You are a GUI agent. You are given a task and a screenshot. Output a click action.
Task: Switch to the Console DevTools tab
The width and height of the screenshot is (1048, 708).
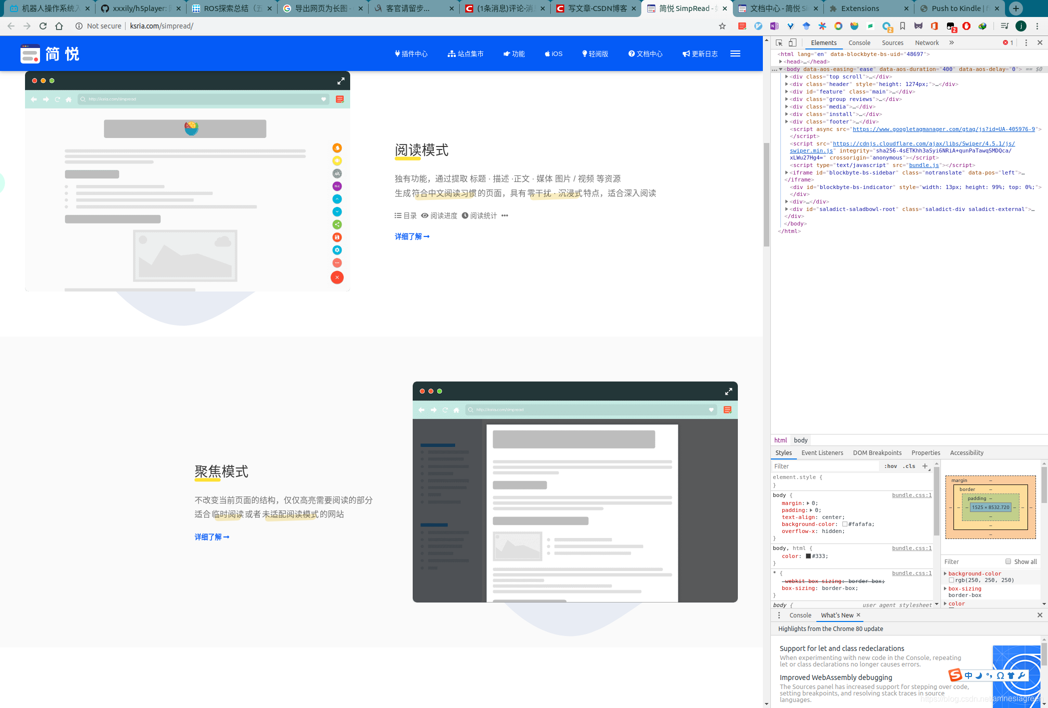[859, 42]
